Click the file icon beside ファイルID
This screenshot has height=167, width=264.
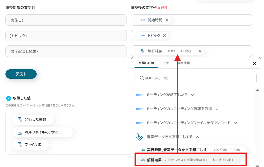pyautogui.click(x=20, y=145)
